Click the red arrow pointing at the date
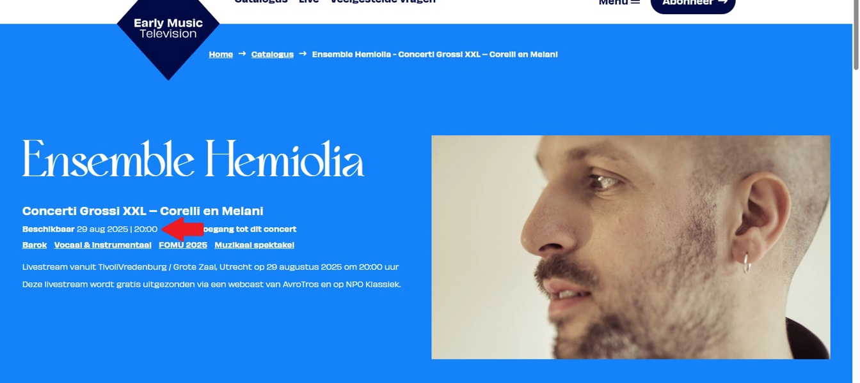860x383 pixels. 182,229
